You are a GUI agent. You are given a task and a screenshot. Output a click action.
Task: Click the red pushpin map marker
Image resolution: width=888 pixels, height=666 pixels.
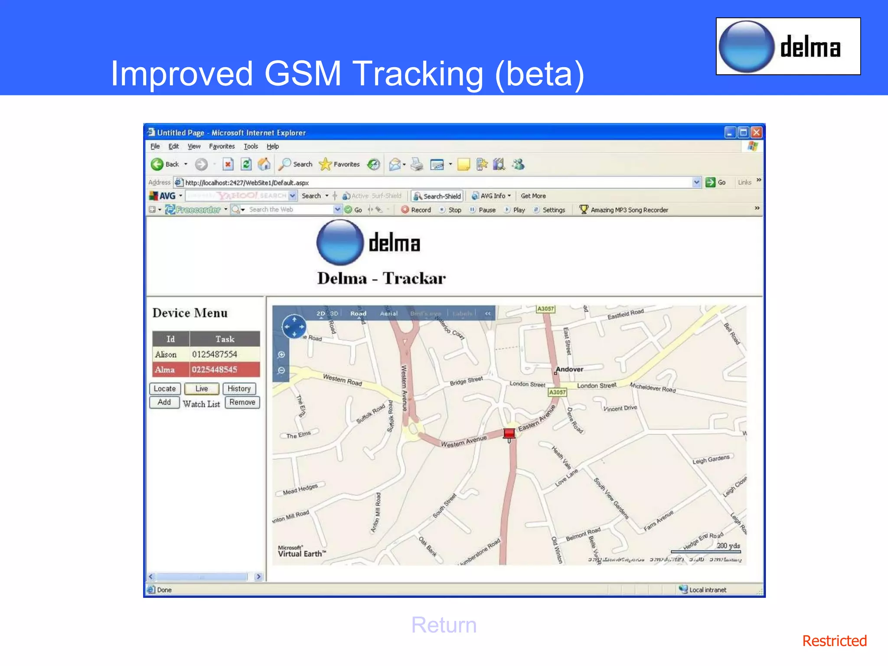pyautogui.click(x=509, y=434)
